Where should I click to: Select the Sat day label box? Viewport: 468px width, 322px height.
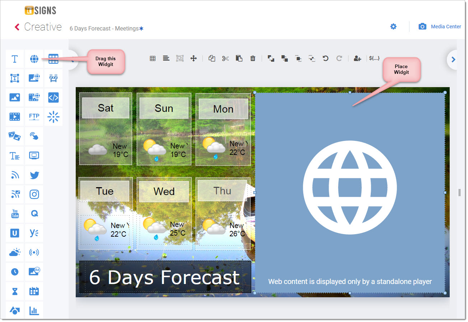[106, 108]
